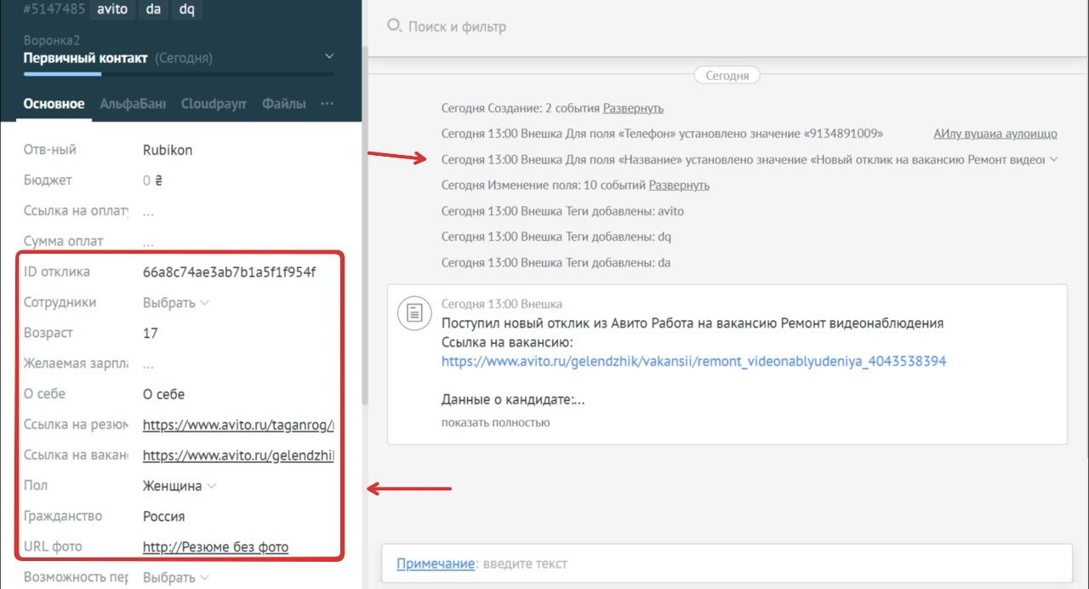Image resolution: width=1089 pixels, height=589 pixels.
Task: Click «показать полностью» on the response card
Action: [x=495, y=422]
